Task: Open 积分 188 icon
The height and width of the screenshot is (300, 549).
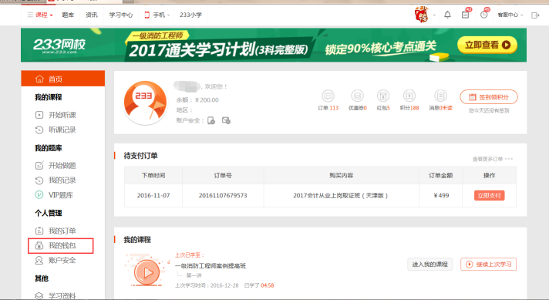Action: click(409, 96)
